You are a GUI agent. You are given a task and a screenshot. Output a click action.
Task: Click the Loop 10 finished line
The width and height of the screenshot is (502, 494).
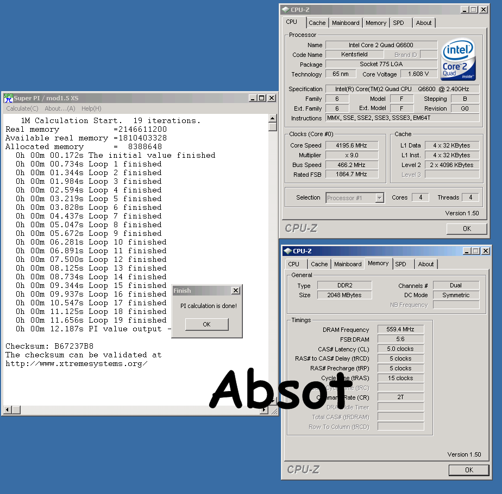coord(91,242)
